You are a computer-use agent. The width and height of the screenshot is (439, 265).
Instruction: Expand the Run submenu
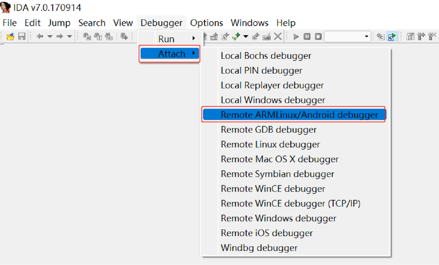tap(170, 39)
